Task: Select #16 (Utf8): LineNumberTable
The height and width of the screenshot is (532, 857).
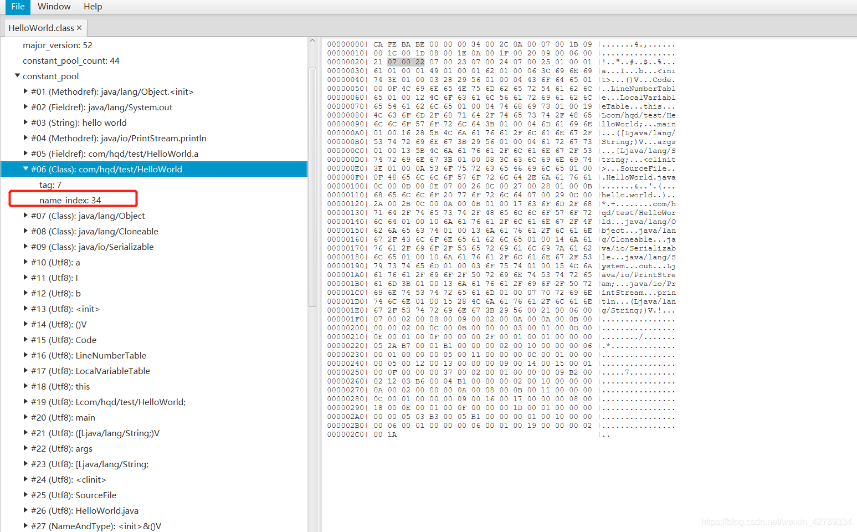Action: [x=89, y=355]
